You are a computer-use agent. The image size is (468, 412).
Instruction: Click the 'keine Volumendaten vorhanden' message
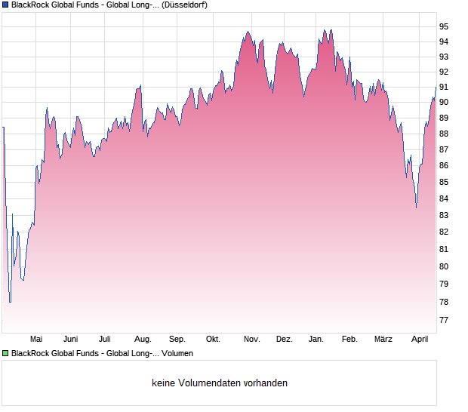tap(220, 383)
